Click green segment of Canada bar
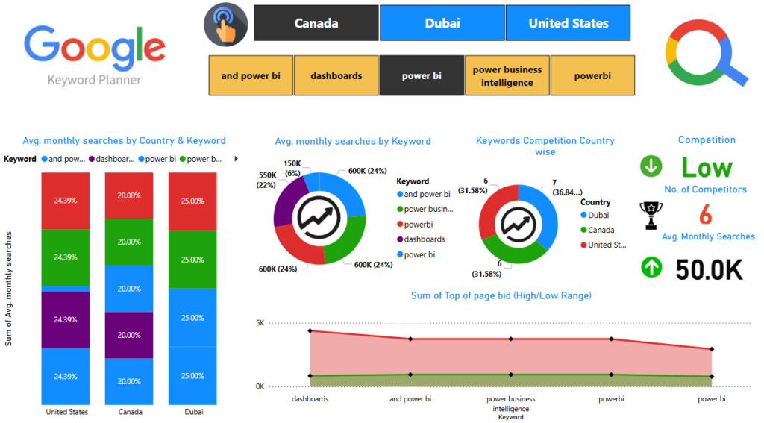Image resolution: width=764 pixels, height=423 pixels. click(129, 242)
